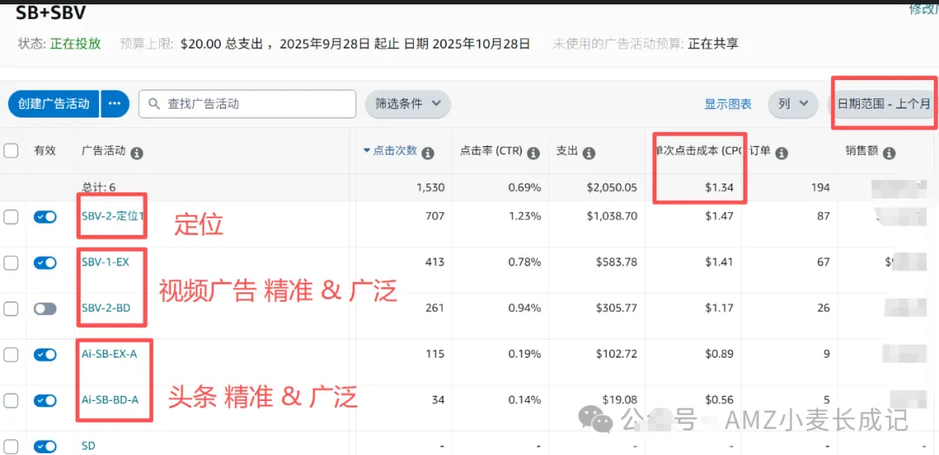Click the info icon next to 销售额

(x=889, y=153)
